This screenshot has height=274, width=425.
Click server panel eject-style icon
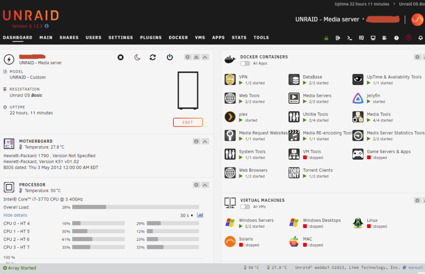[x=196, y=57]
